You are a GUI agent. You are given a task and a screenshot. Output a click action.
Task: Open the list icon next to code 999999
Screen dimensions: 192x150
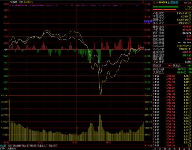click(157, 3)
